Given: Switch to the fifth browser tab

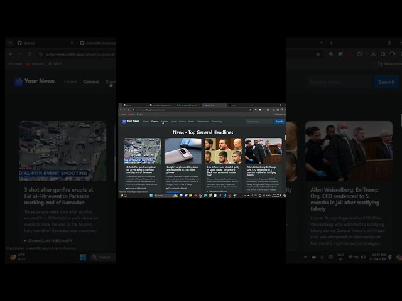Looking at the screenshot, I should click(240, 105).
